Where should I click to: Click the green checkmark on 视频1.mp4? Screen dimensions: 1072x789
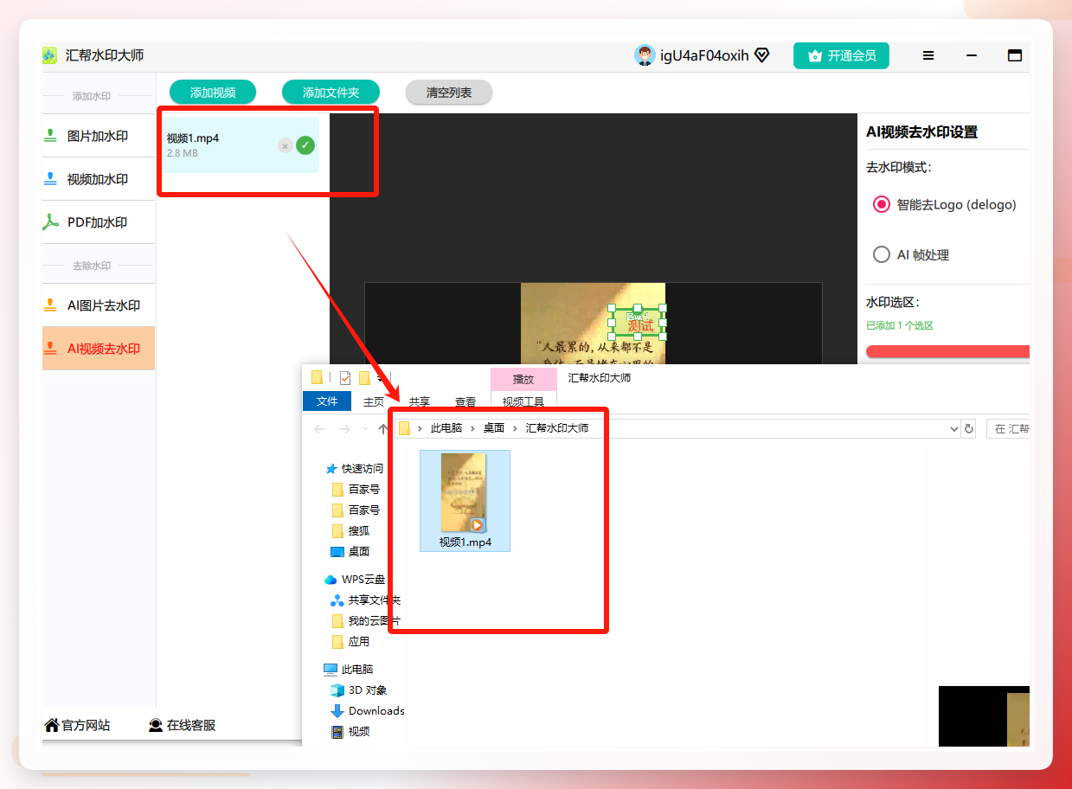click(x=305, y=145)
